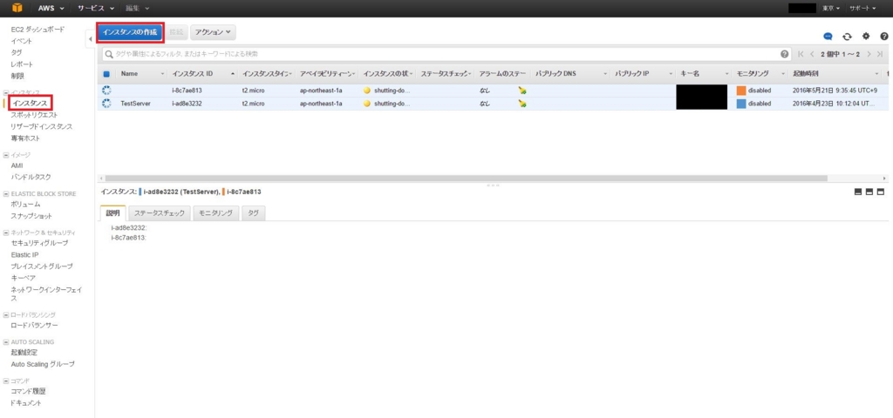Image resolution: width=893 pixels, height=418 pixels.
Task: Switch to the タグ tab
Action: [254, 213]
